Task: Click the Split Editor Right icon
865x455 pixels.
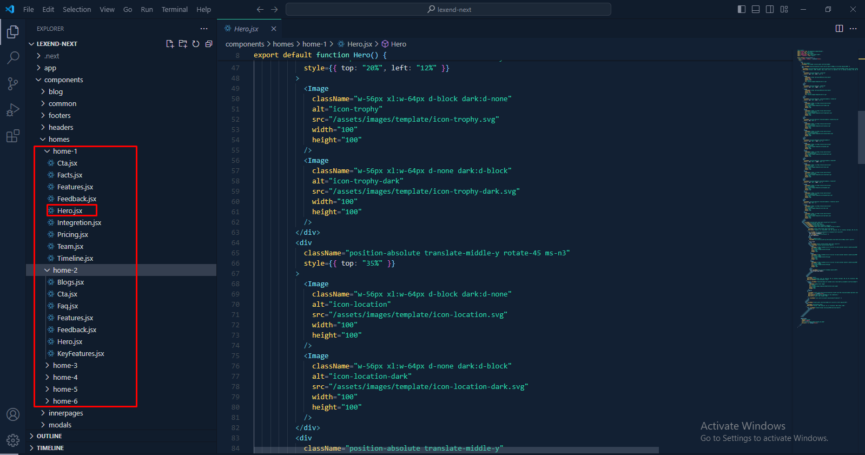Action: pos(839,29)
